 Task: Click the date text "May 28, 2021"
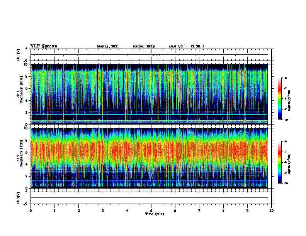(108, 46)
